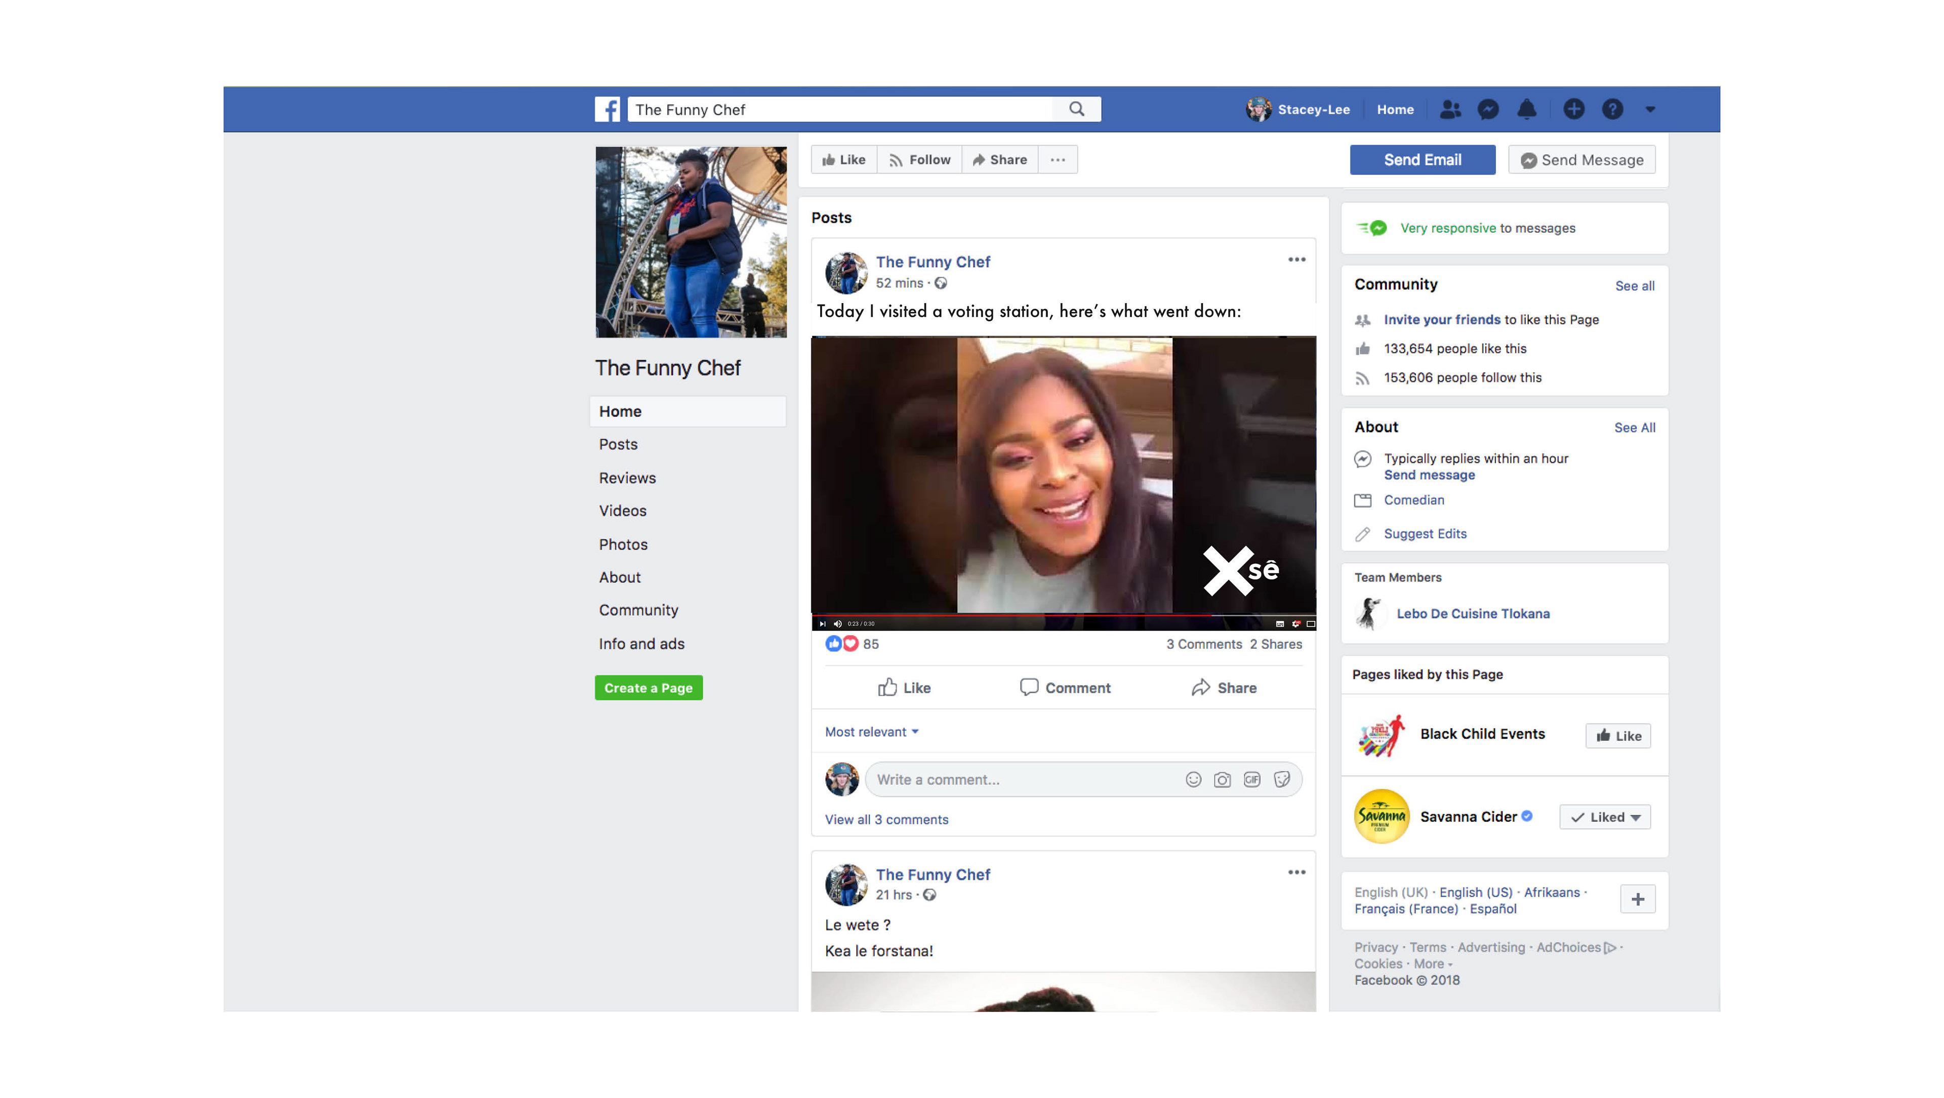Open the Photos section in the sidebar
Image resolution: width=1944 pixels, height=1098 pixels.
click(x=623, y=544)
